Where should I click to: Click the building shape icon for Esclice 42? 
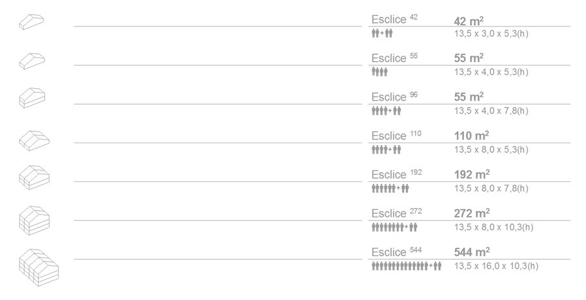(30, 22)
